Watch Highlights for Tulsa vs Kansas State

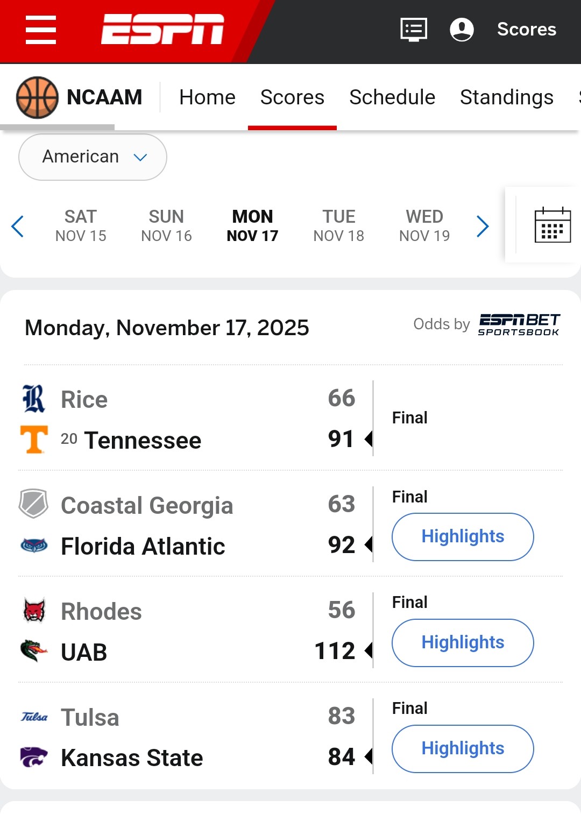point(463,748)
